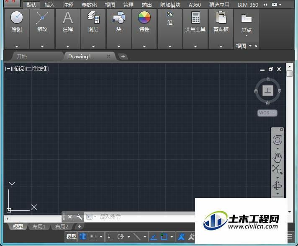The width and height of the screenshot is (298, 246).
Task: Click the [二维线框] visual style label
Action: coord(37,69)
